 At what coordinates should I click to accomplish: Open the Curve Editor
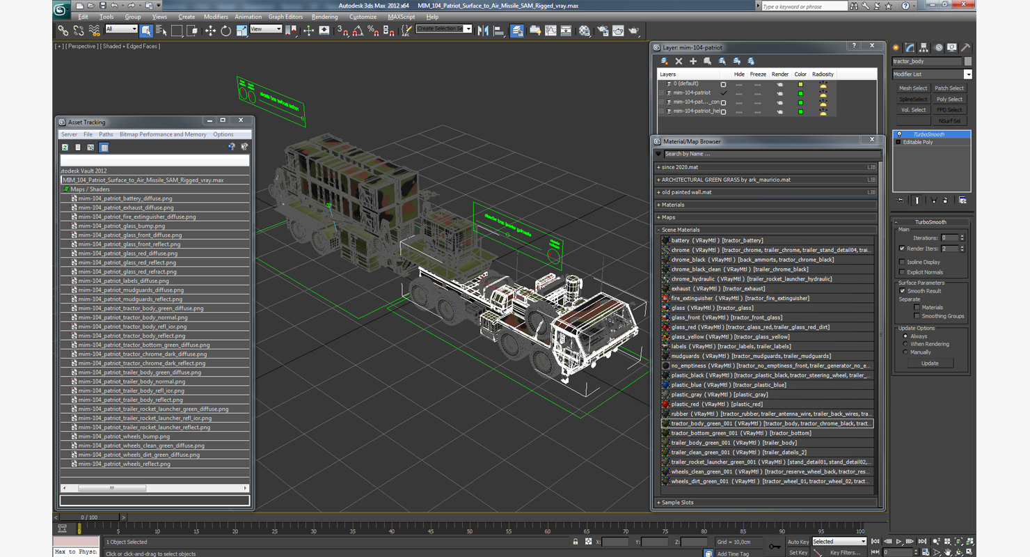click(550, 31)
